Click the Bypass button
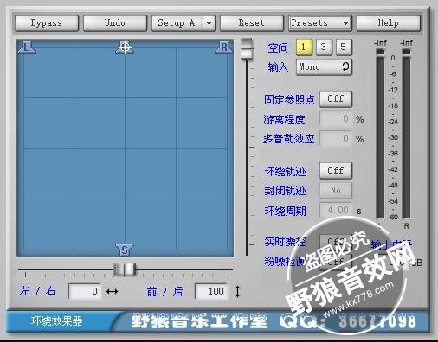 [x=47, y=23]
